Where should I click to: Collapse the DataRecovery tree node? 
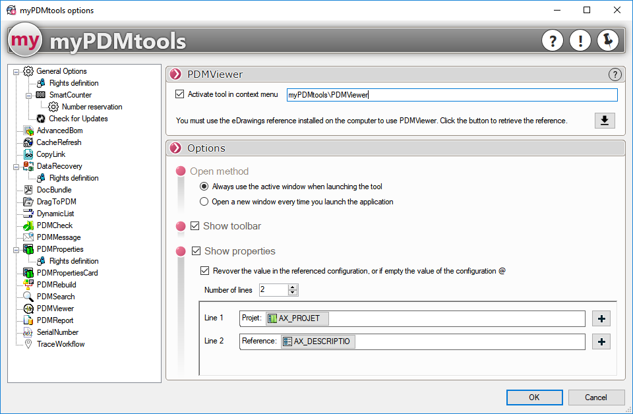click(16, 166)
